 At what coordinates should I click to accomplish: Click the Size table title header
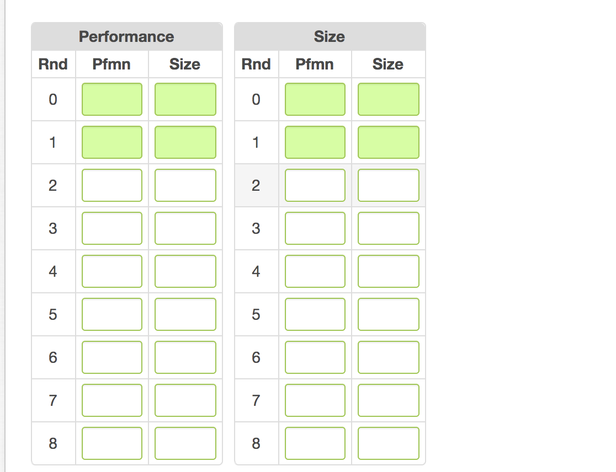330,37
